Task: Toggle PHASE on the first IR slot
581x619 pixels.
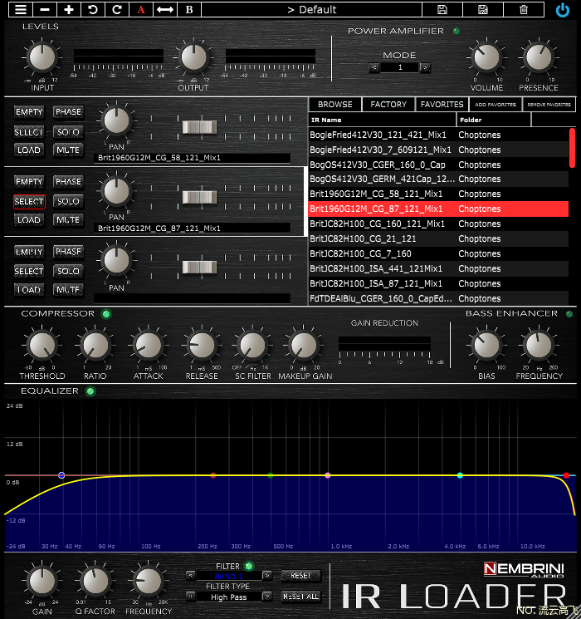Action: click(x=68, y=111)
